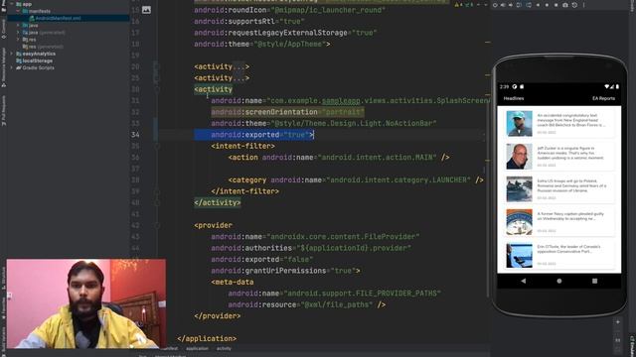Tap the US troops to Poland article

[x=558, y=189]
